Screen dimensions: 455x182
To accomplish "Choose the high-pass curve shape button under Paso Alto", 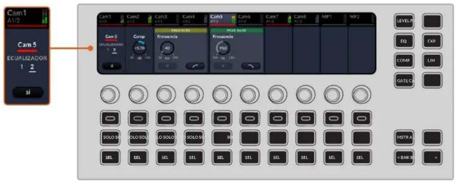I will (x=195, y=66).
